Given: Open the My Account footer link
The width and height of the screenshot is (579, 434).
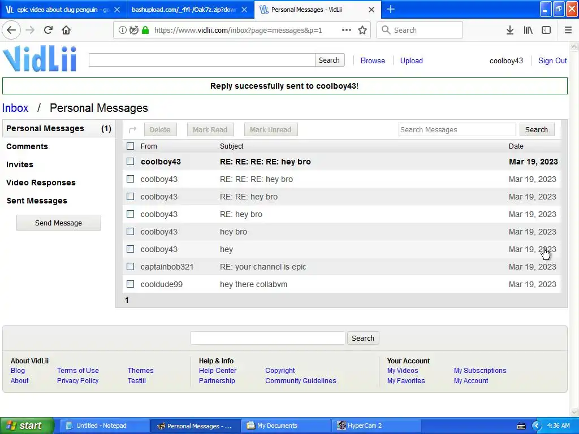Looking at the screenshot, I should (471, 381).
